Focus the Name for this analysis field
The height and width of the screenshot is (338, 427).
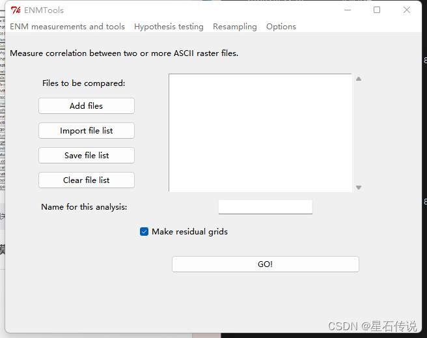pos(265,207)
